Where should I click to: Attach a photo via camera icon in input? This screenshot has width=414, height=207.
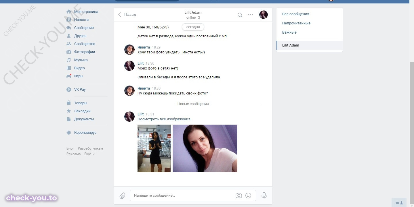click(239, 196)
